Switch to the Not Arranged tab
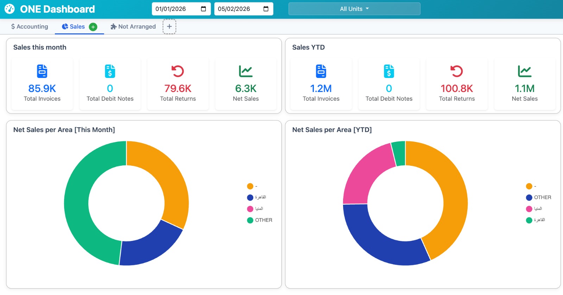The height and width of the screenshot is (295, 563). coord(133,27)
